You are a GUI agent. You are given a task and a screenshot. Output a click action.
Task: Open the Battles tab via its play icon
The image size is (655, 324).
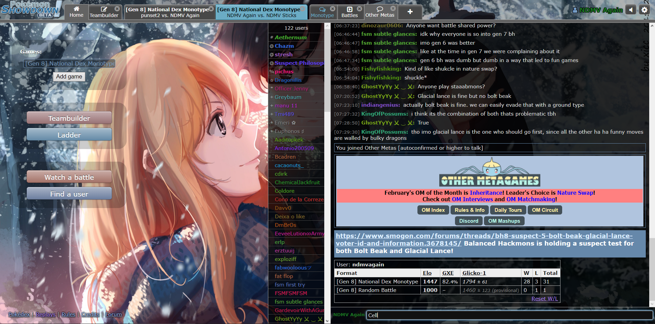pos(350,9)
